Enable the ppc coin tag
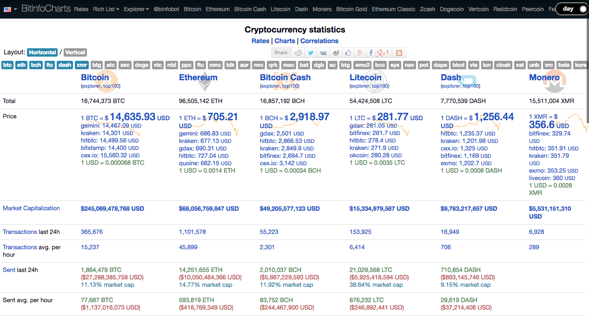Screen dimensions: 589x317 (186, 65)
